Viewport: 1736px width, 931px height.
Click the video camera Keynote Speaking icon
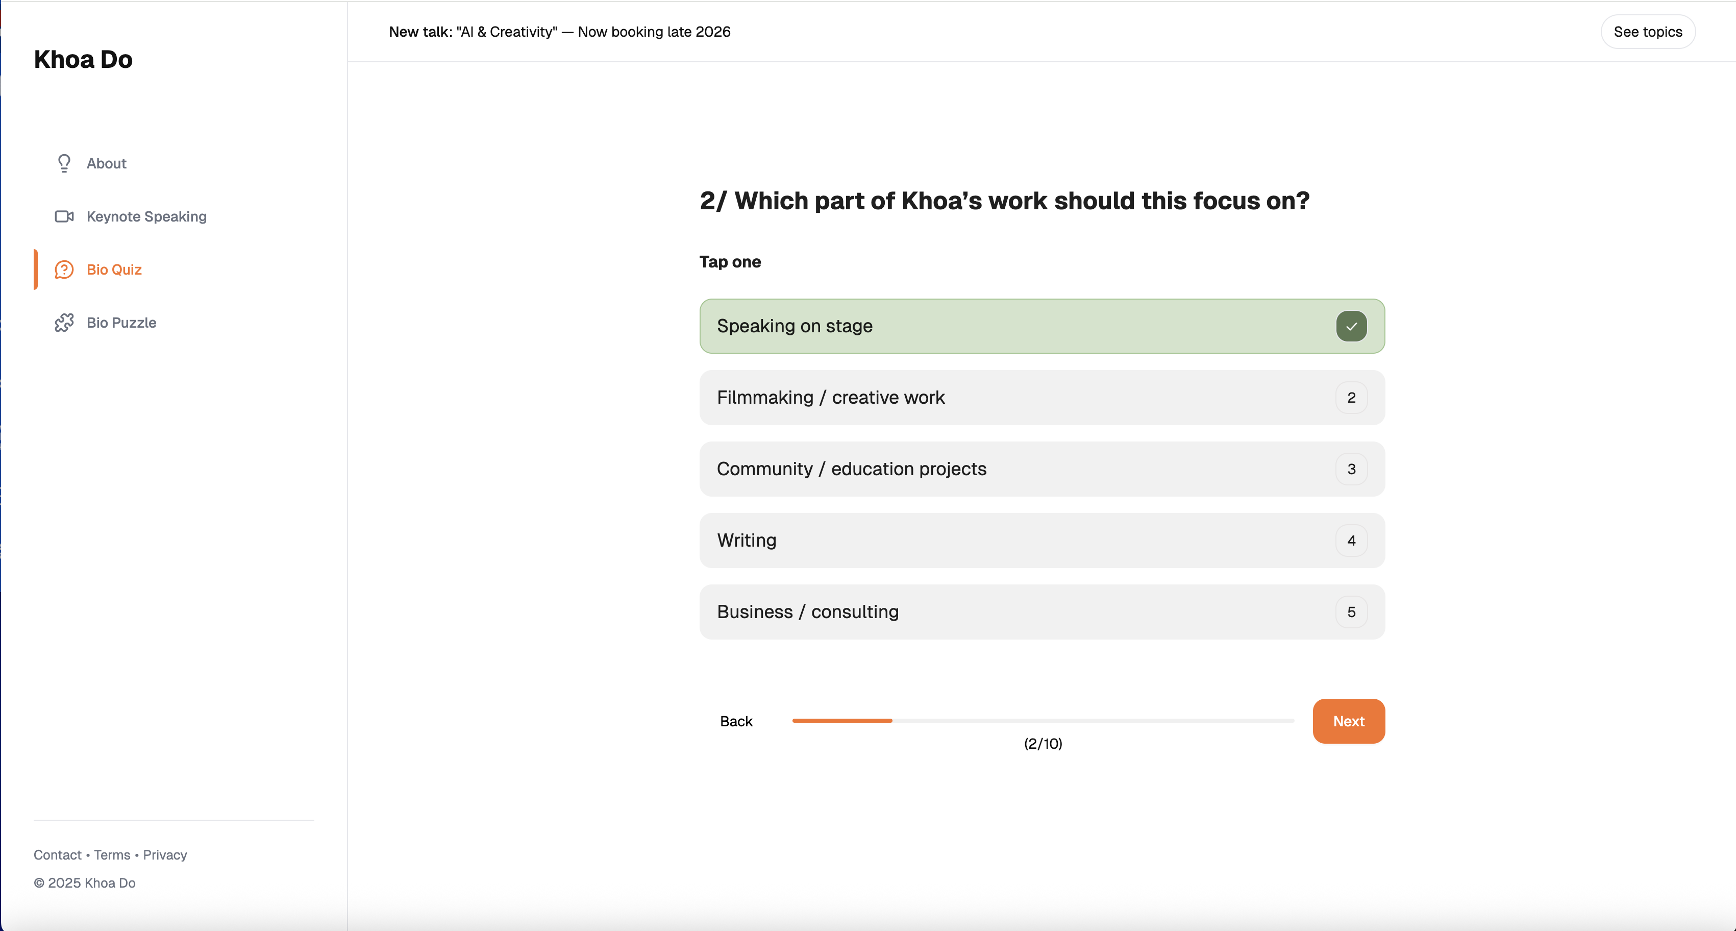(64, 216)
